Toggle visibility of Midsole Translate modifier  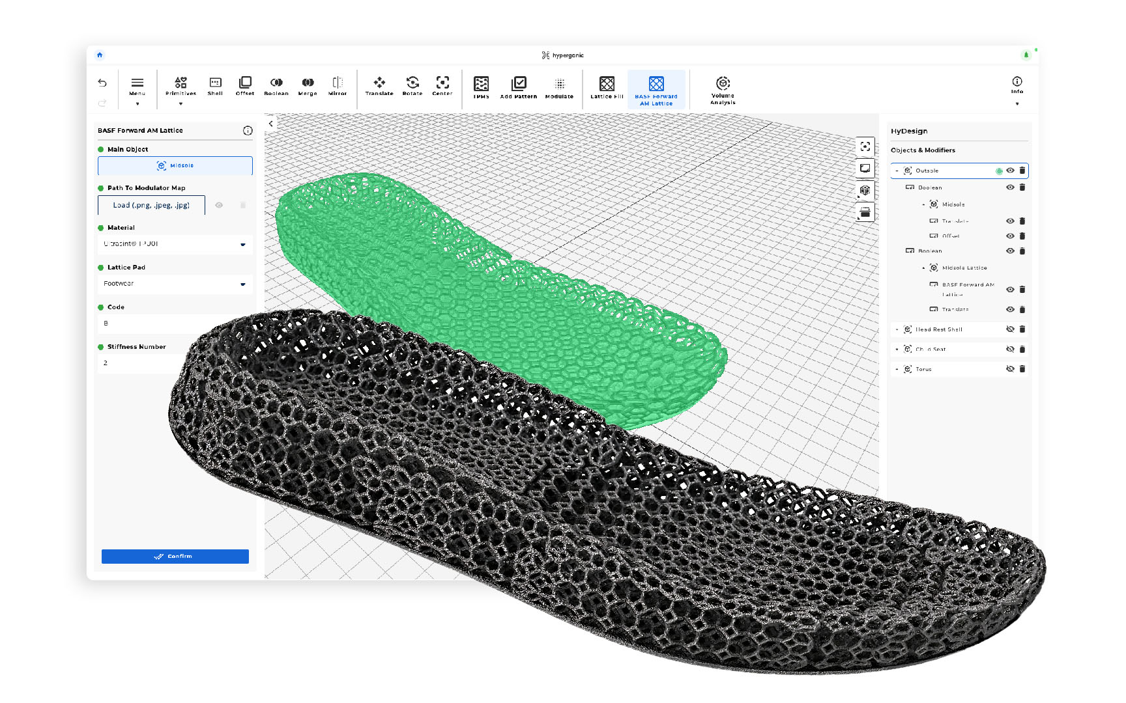(1011, 221)
